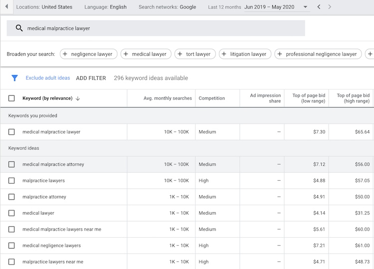Sort by Competition column header

pos(212,99)
